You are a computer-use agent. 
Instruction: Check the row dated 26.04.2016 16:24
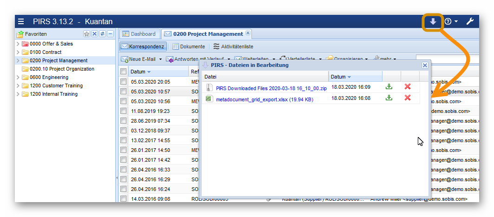pyautogui.click(x=124, y=189)
